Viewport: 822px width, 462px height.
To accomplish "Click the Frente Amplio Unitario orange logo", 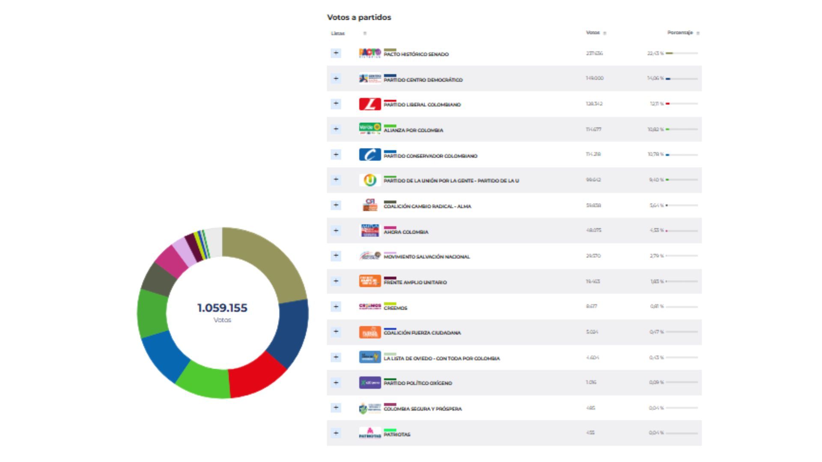I will click(x=369, y=281).
